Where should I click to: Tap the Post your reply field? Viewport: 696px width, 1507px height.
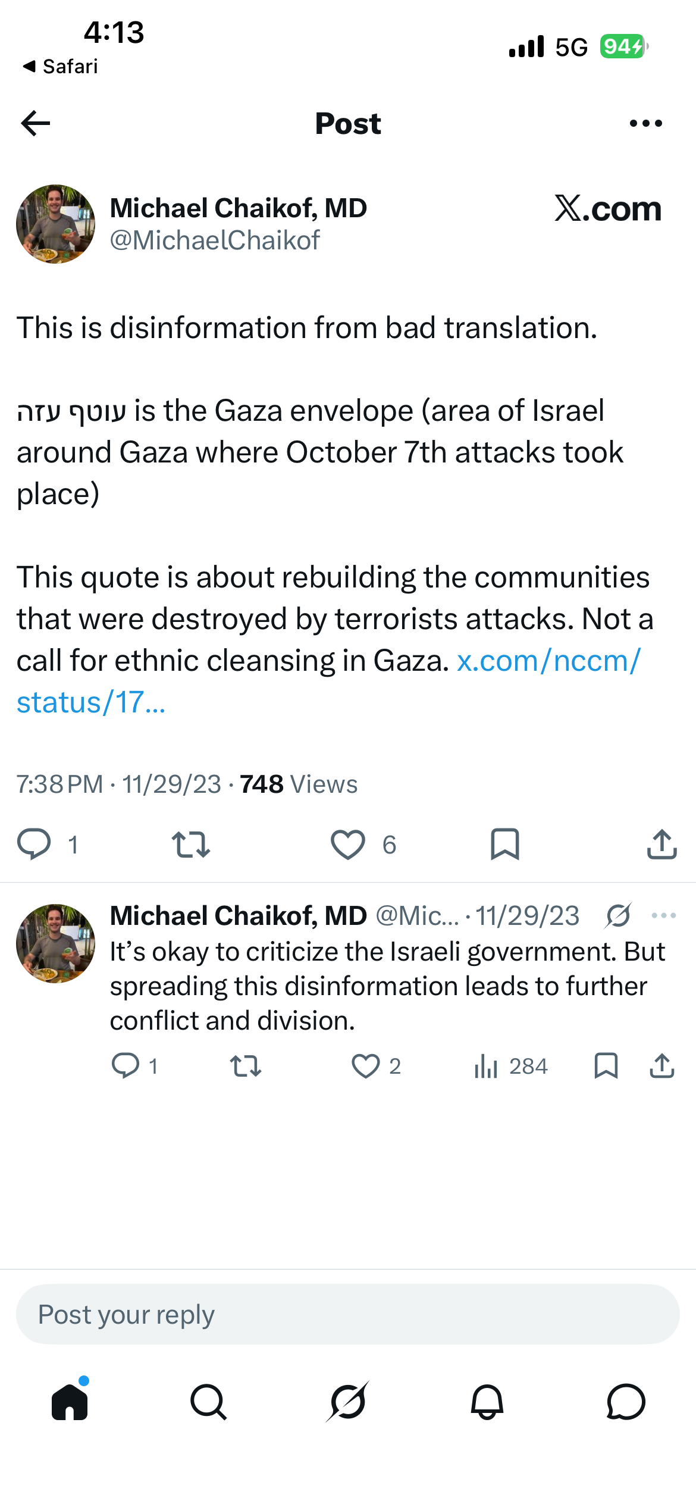coord(348,1314)
